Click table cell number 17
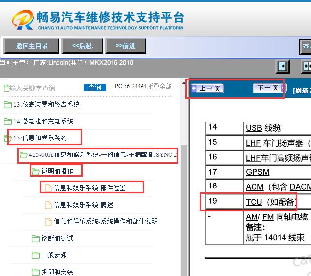 click(212, 172)
